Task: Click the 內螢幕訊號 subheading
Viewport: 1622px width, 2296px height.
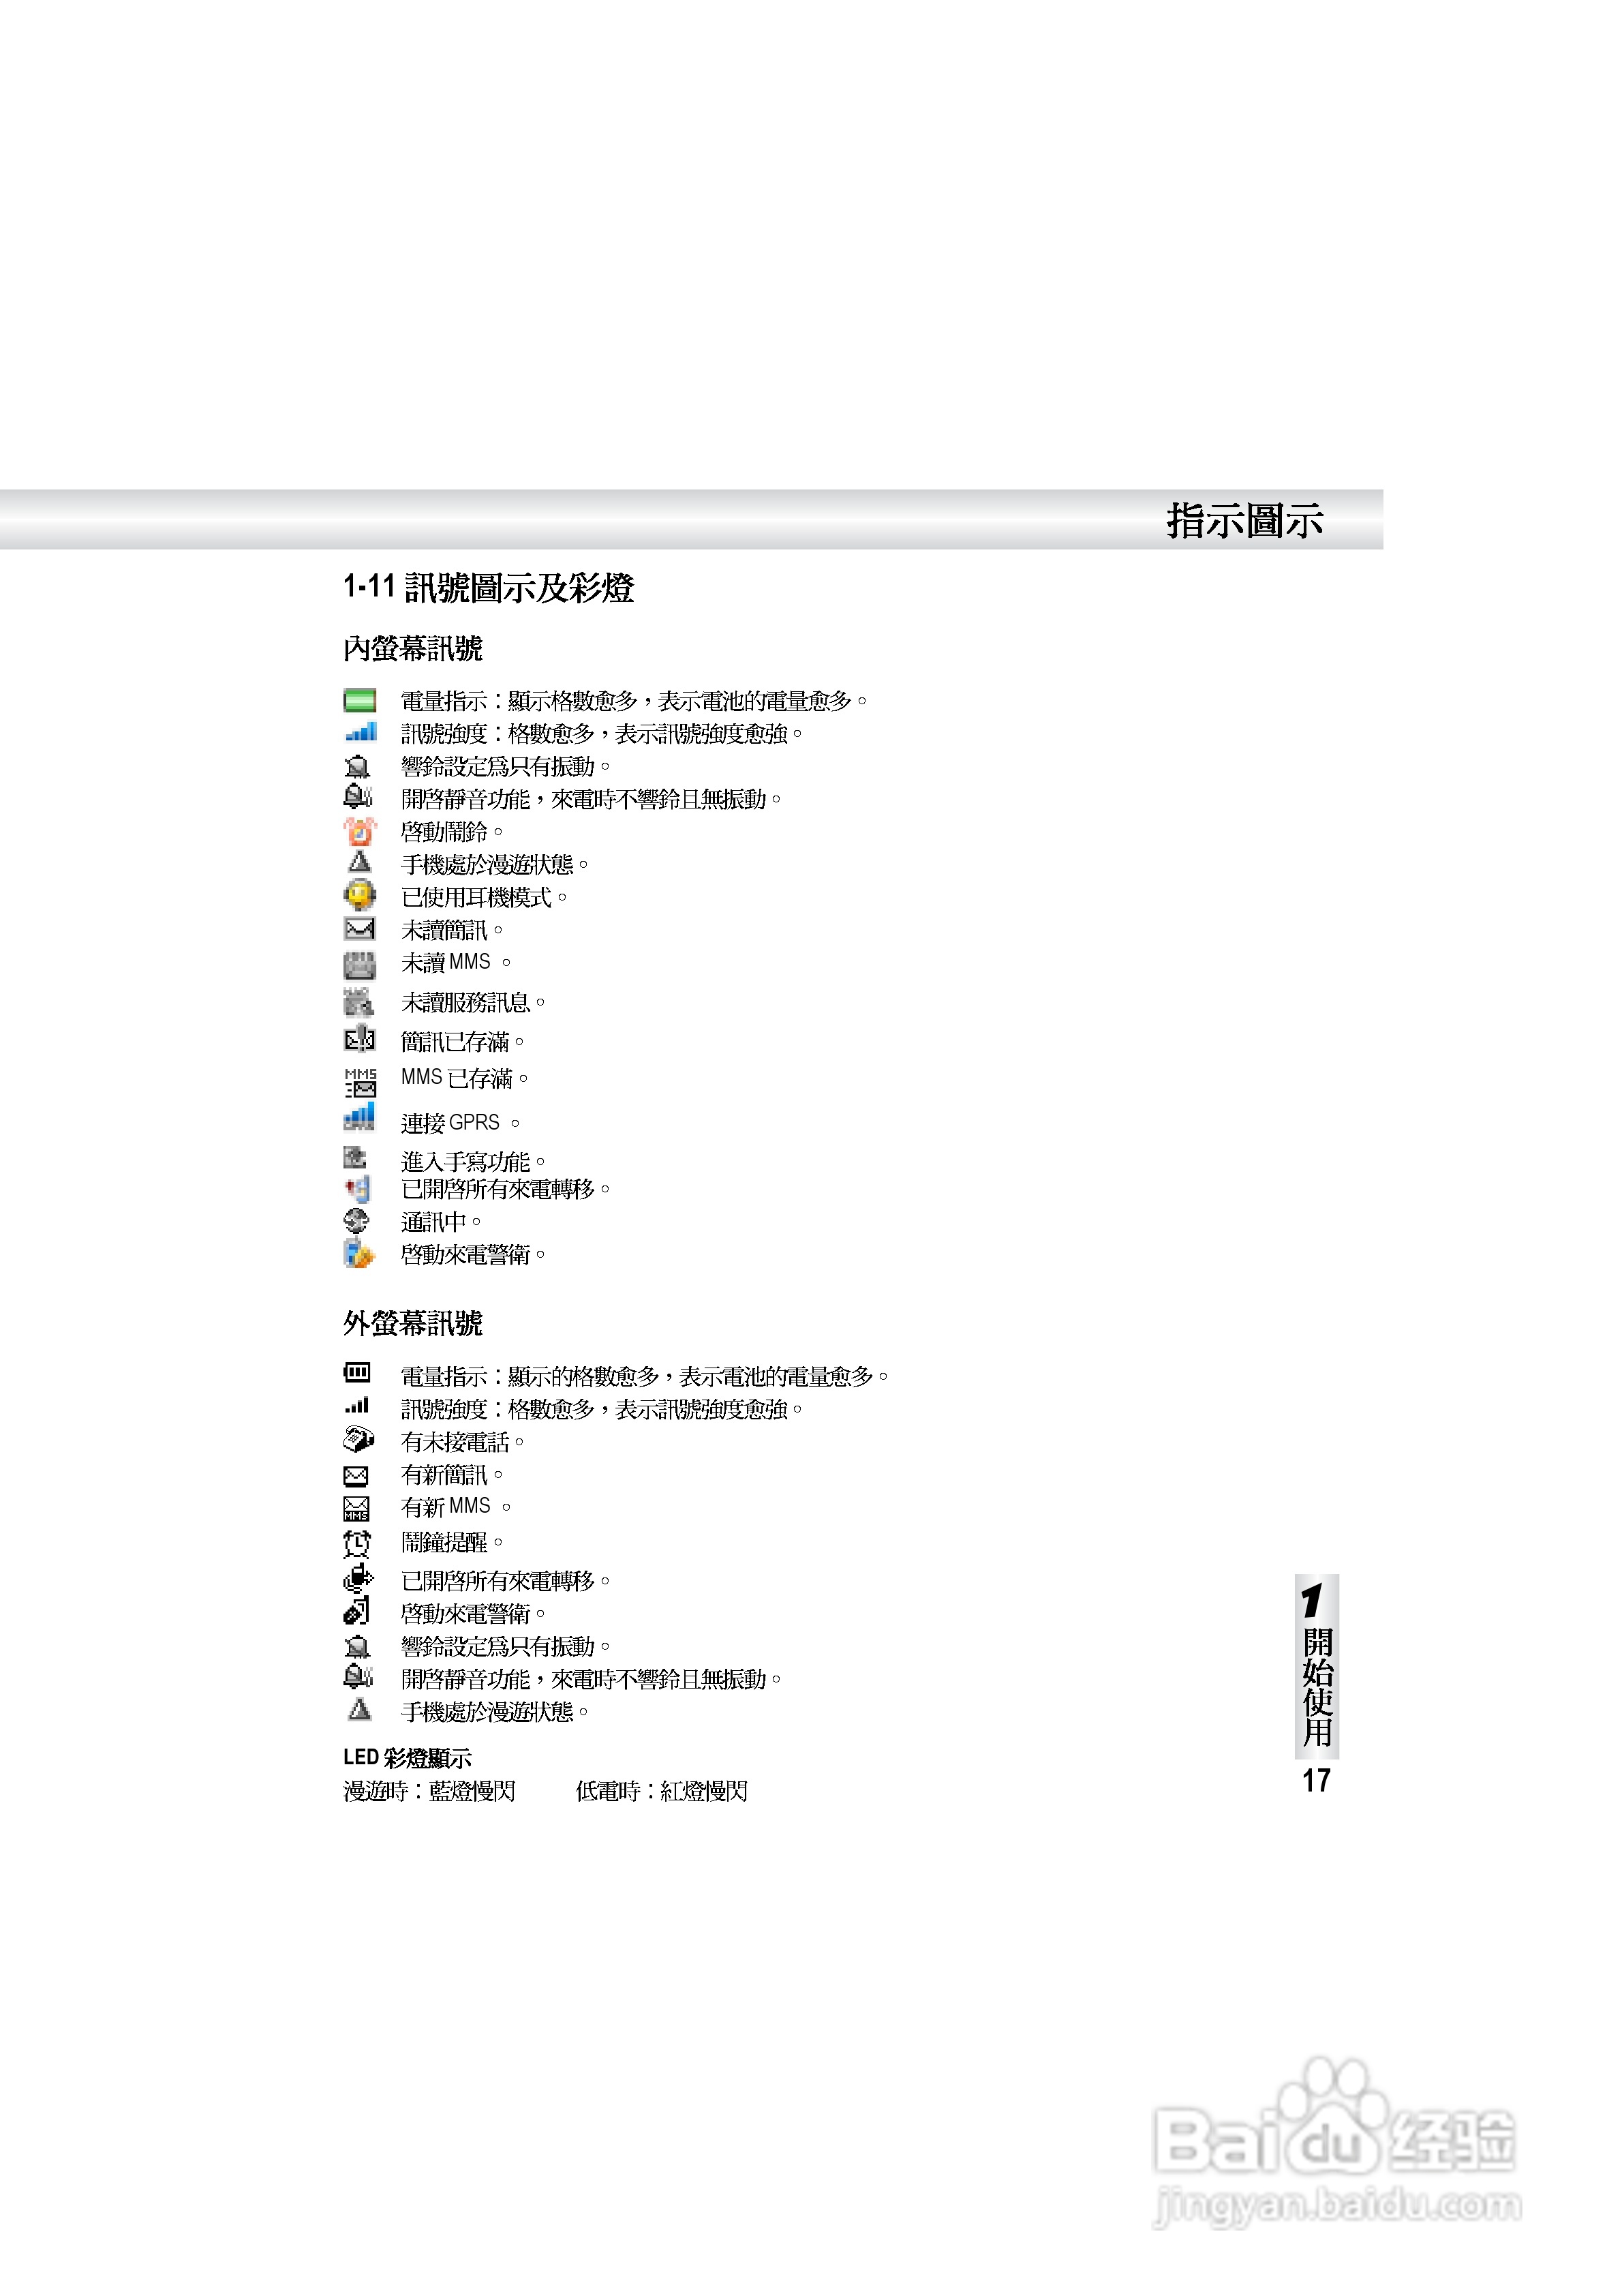Action: pos(412,649)
